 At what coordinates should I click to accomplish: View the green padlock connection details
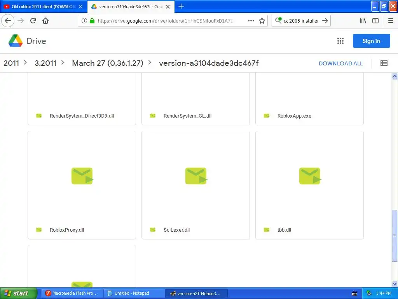coord(92,21)
